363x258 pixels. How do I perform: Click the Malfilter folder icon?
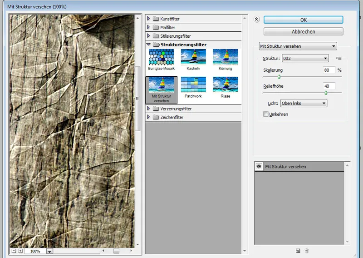156,27
